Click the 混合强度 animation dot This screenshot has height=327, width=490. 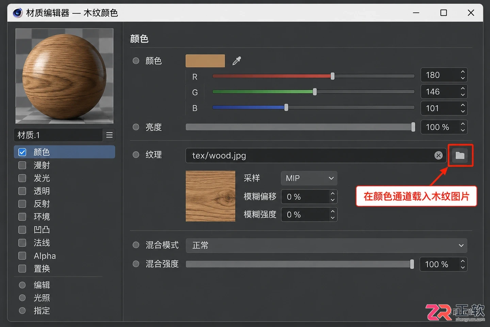(x=136, y=264)
